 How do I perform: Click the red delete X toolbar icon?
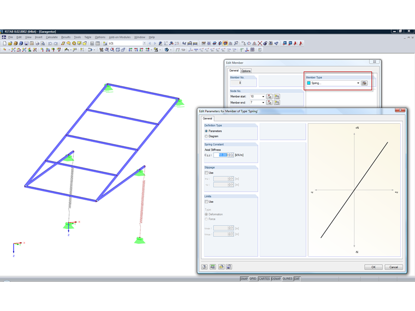[259, 43]
